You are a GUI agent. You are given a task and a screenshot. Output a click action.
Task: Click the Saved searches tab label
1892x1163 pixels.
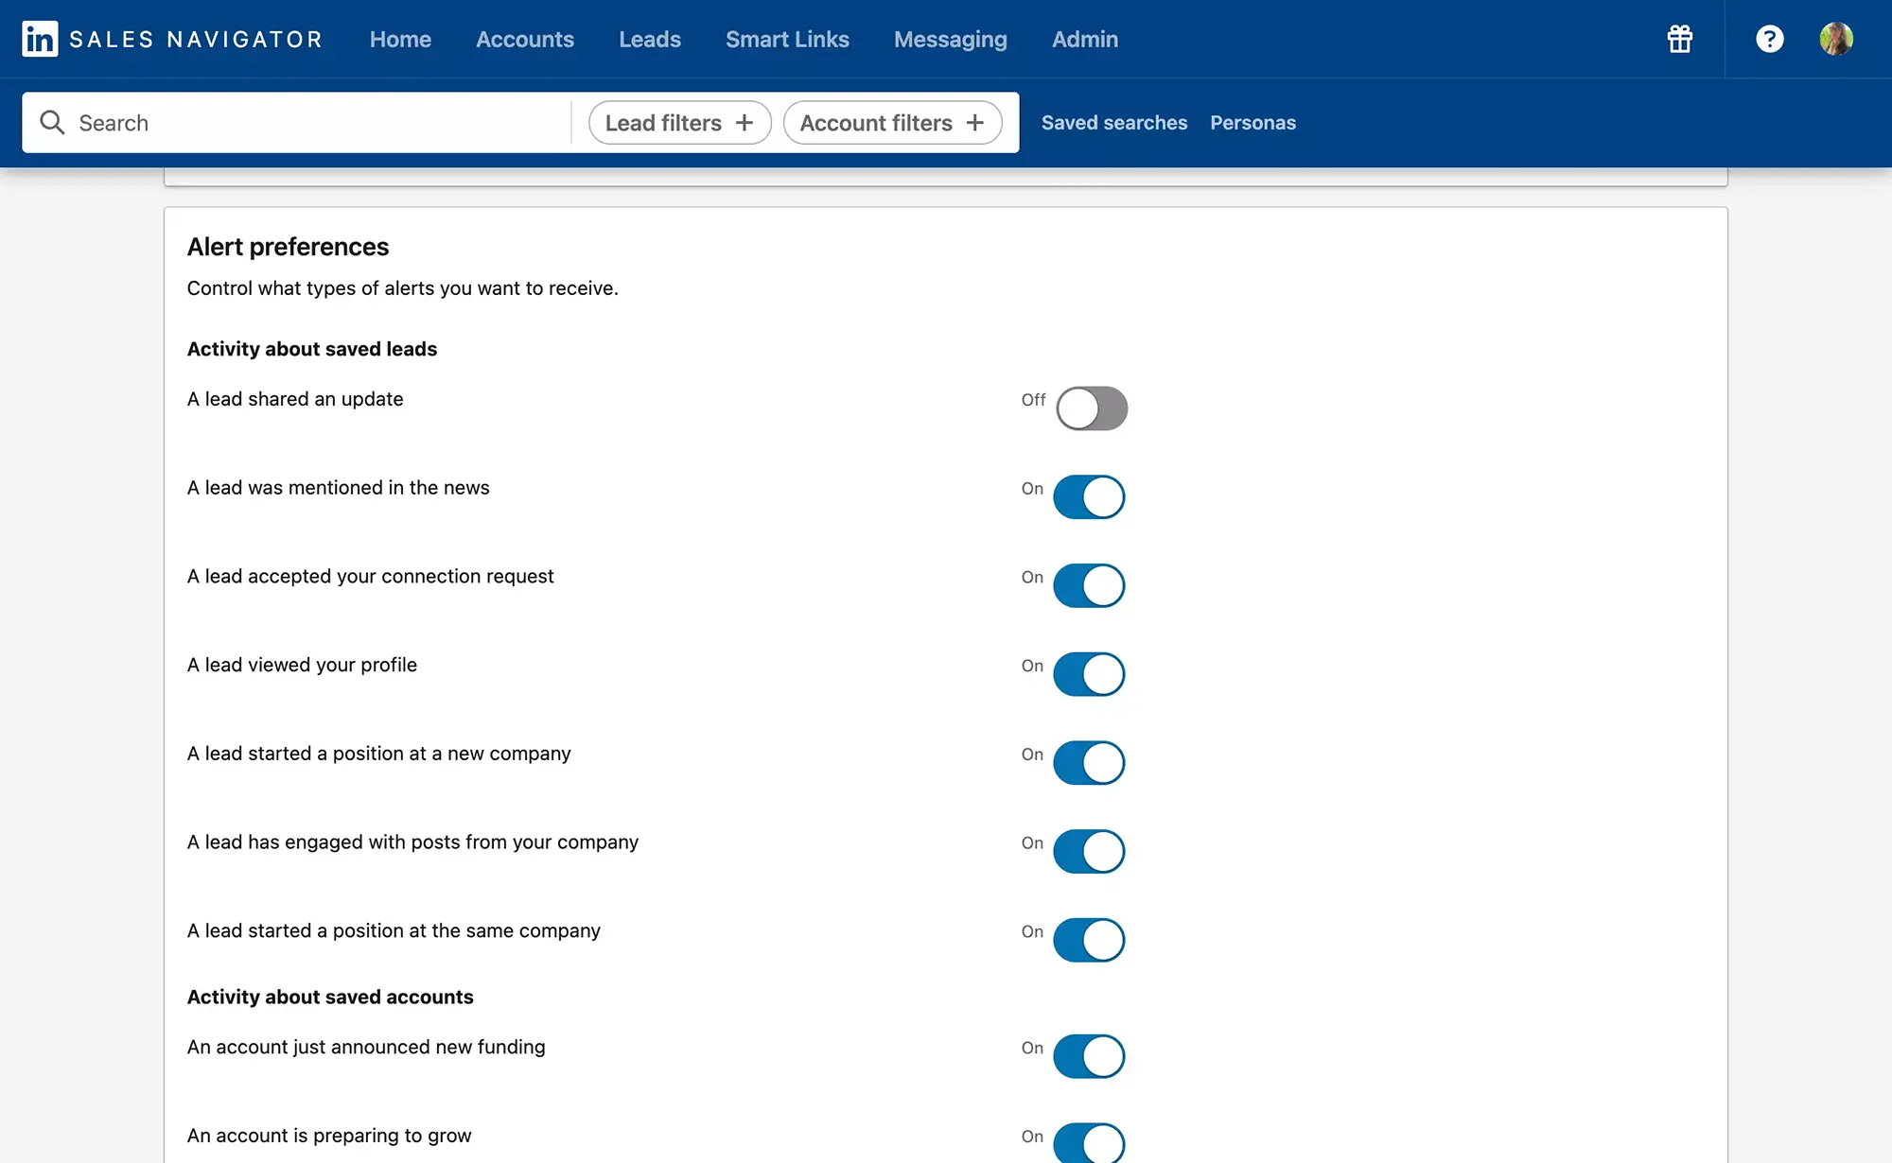(1113, 122)
